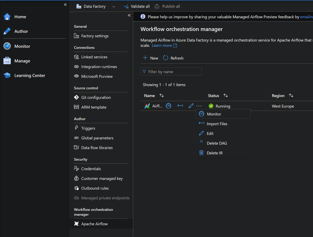Open the Home section from sidebar
The height and width of the screenshot is (237, 313).
pos(20,17)
